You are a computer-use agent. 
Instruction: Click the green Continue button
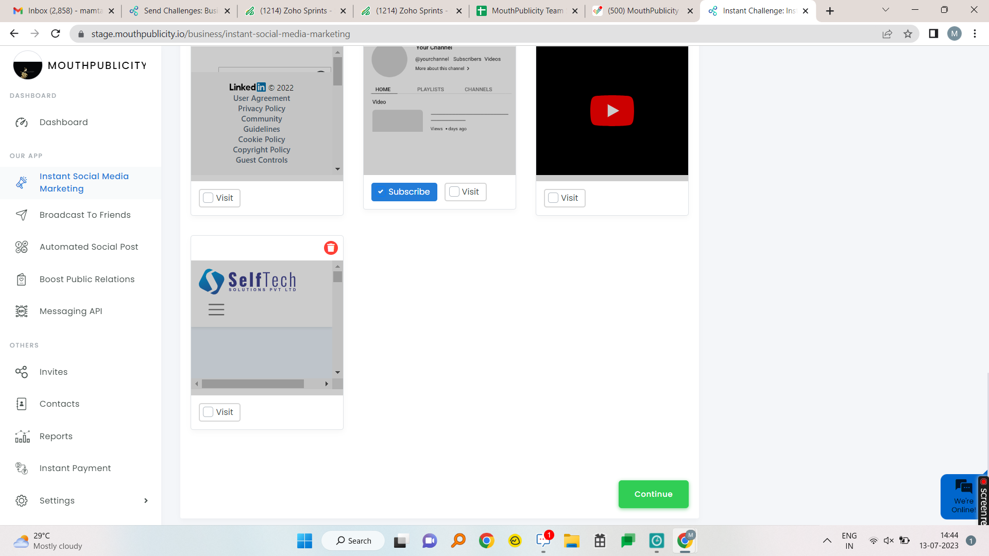pos(653,494)
